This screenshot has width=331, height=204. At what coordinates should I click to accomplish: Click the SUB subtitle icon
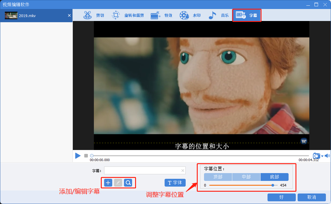point(241,15)
